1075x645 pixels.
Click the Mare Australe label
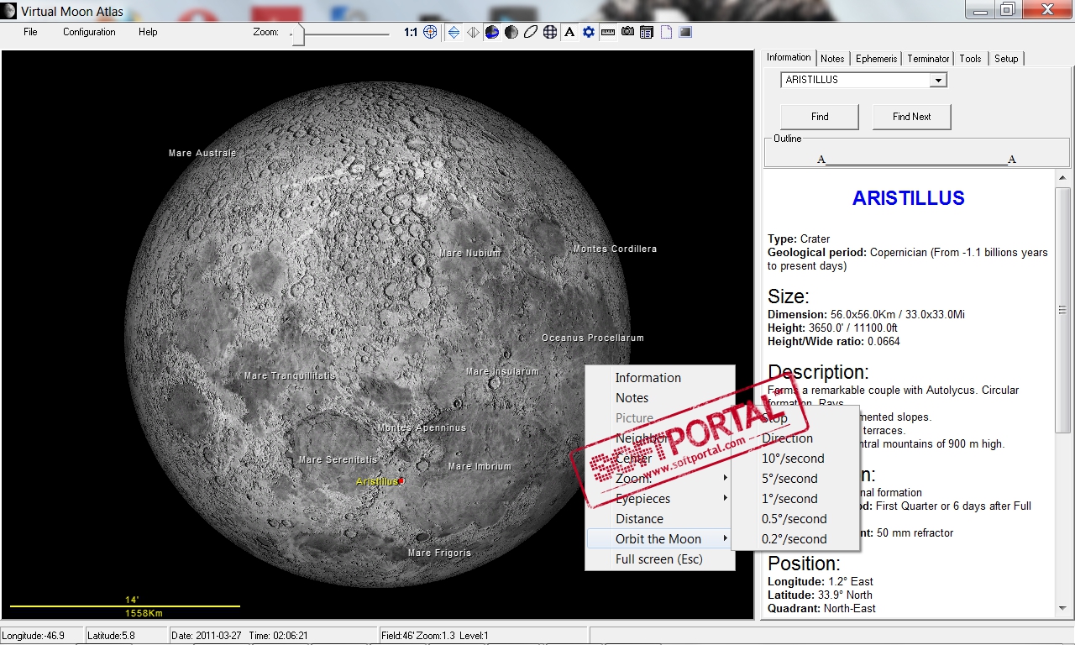click(x=202, y=154)
